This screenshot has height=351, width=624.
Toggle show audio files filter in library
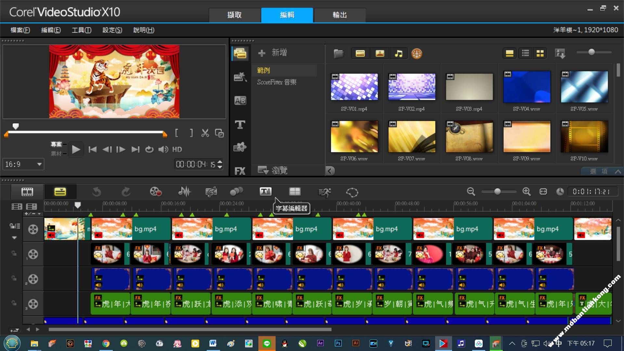[399, 53]
